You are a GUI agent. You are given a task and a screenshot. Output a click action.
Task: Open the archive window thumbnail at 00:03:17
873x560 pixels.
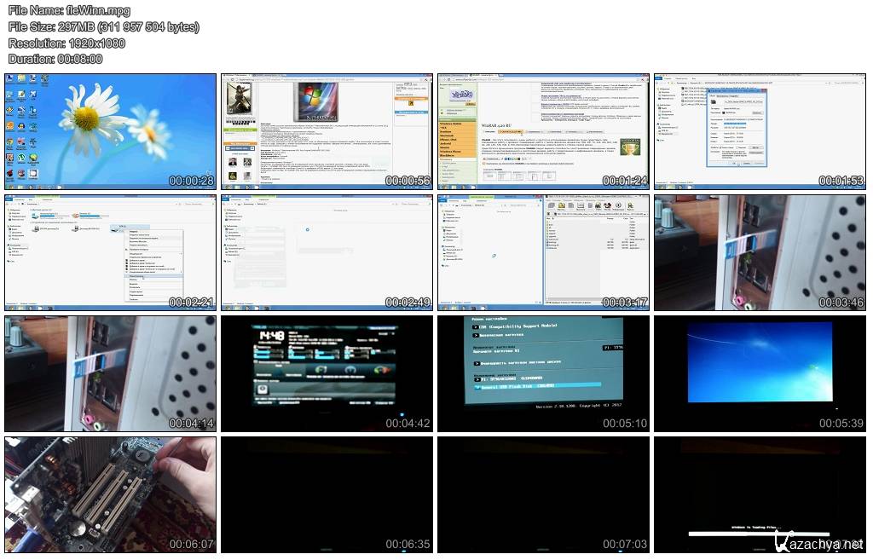click(543, 252)
